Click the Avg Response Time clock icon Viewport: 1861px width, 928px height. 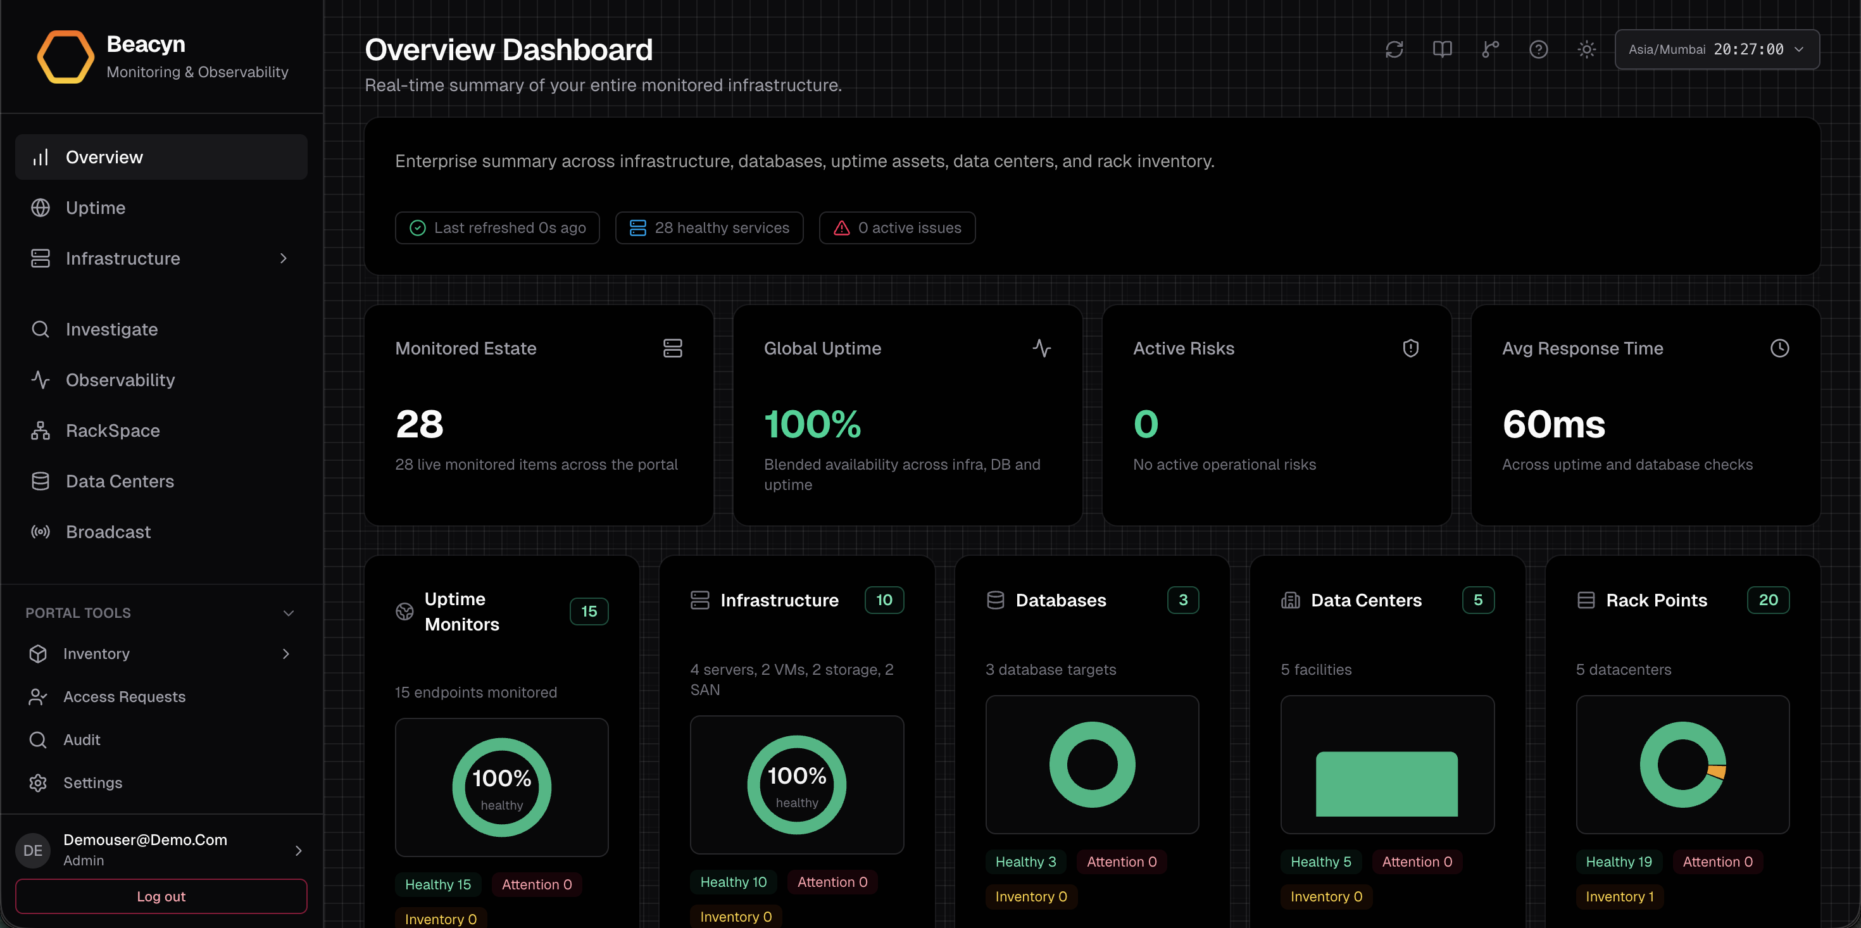point(1780,348)
